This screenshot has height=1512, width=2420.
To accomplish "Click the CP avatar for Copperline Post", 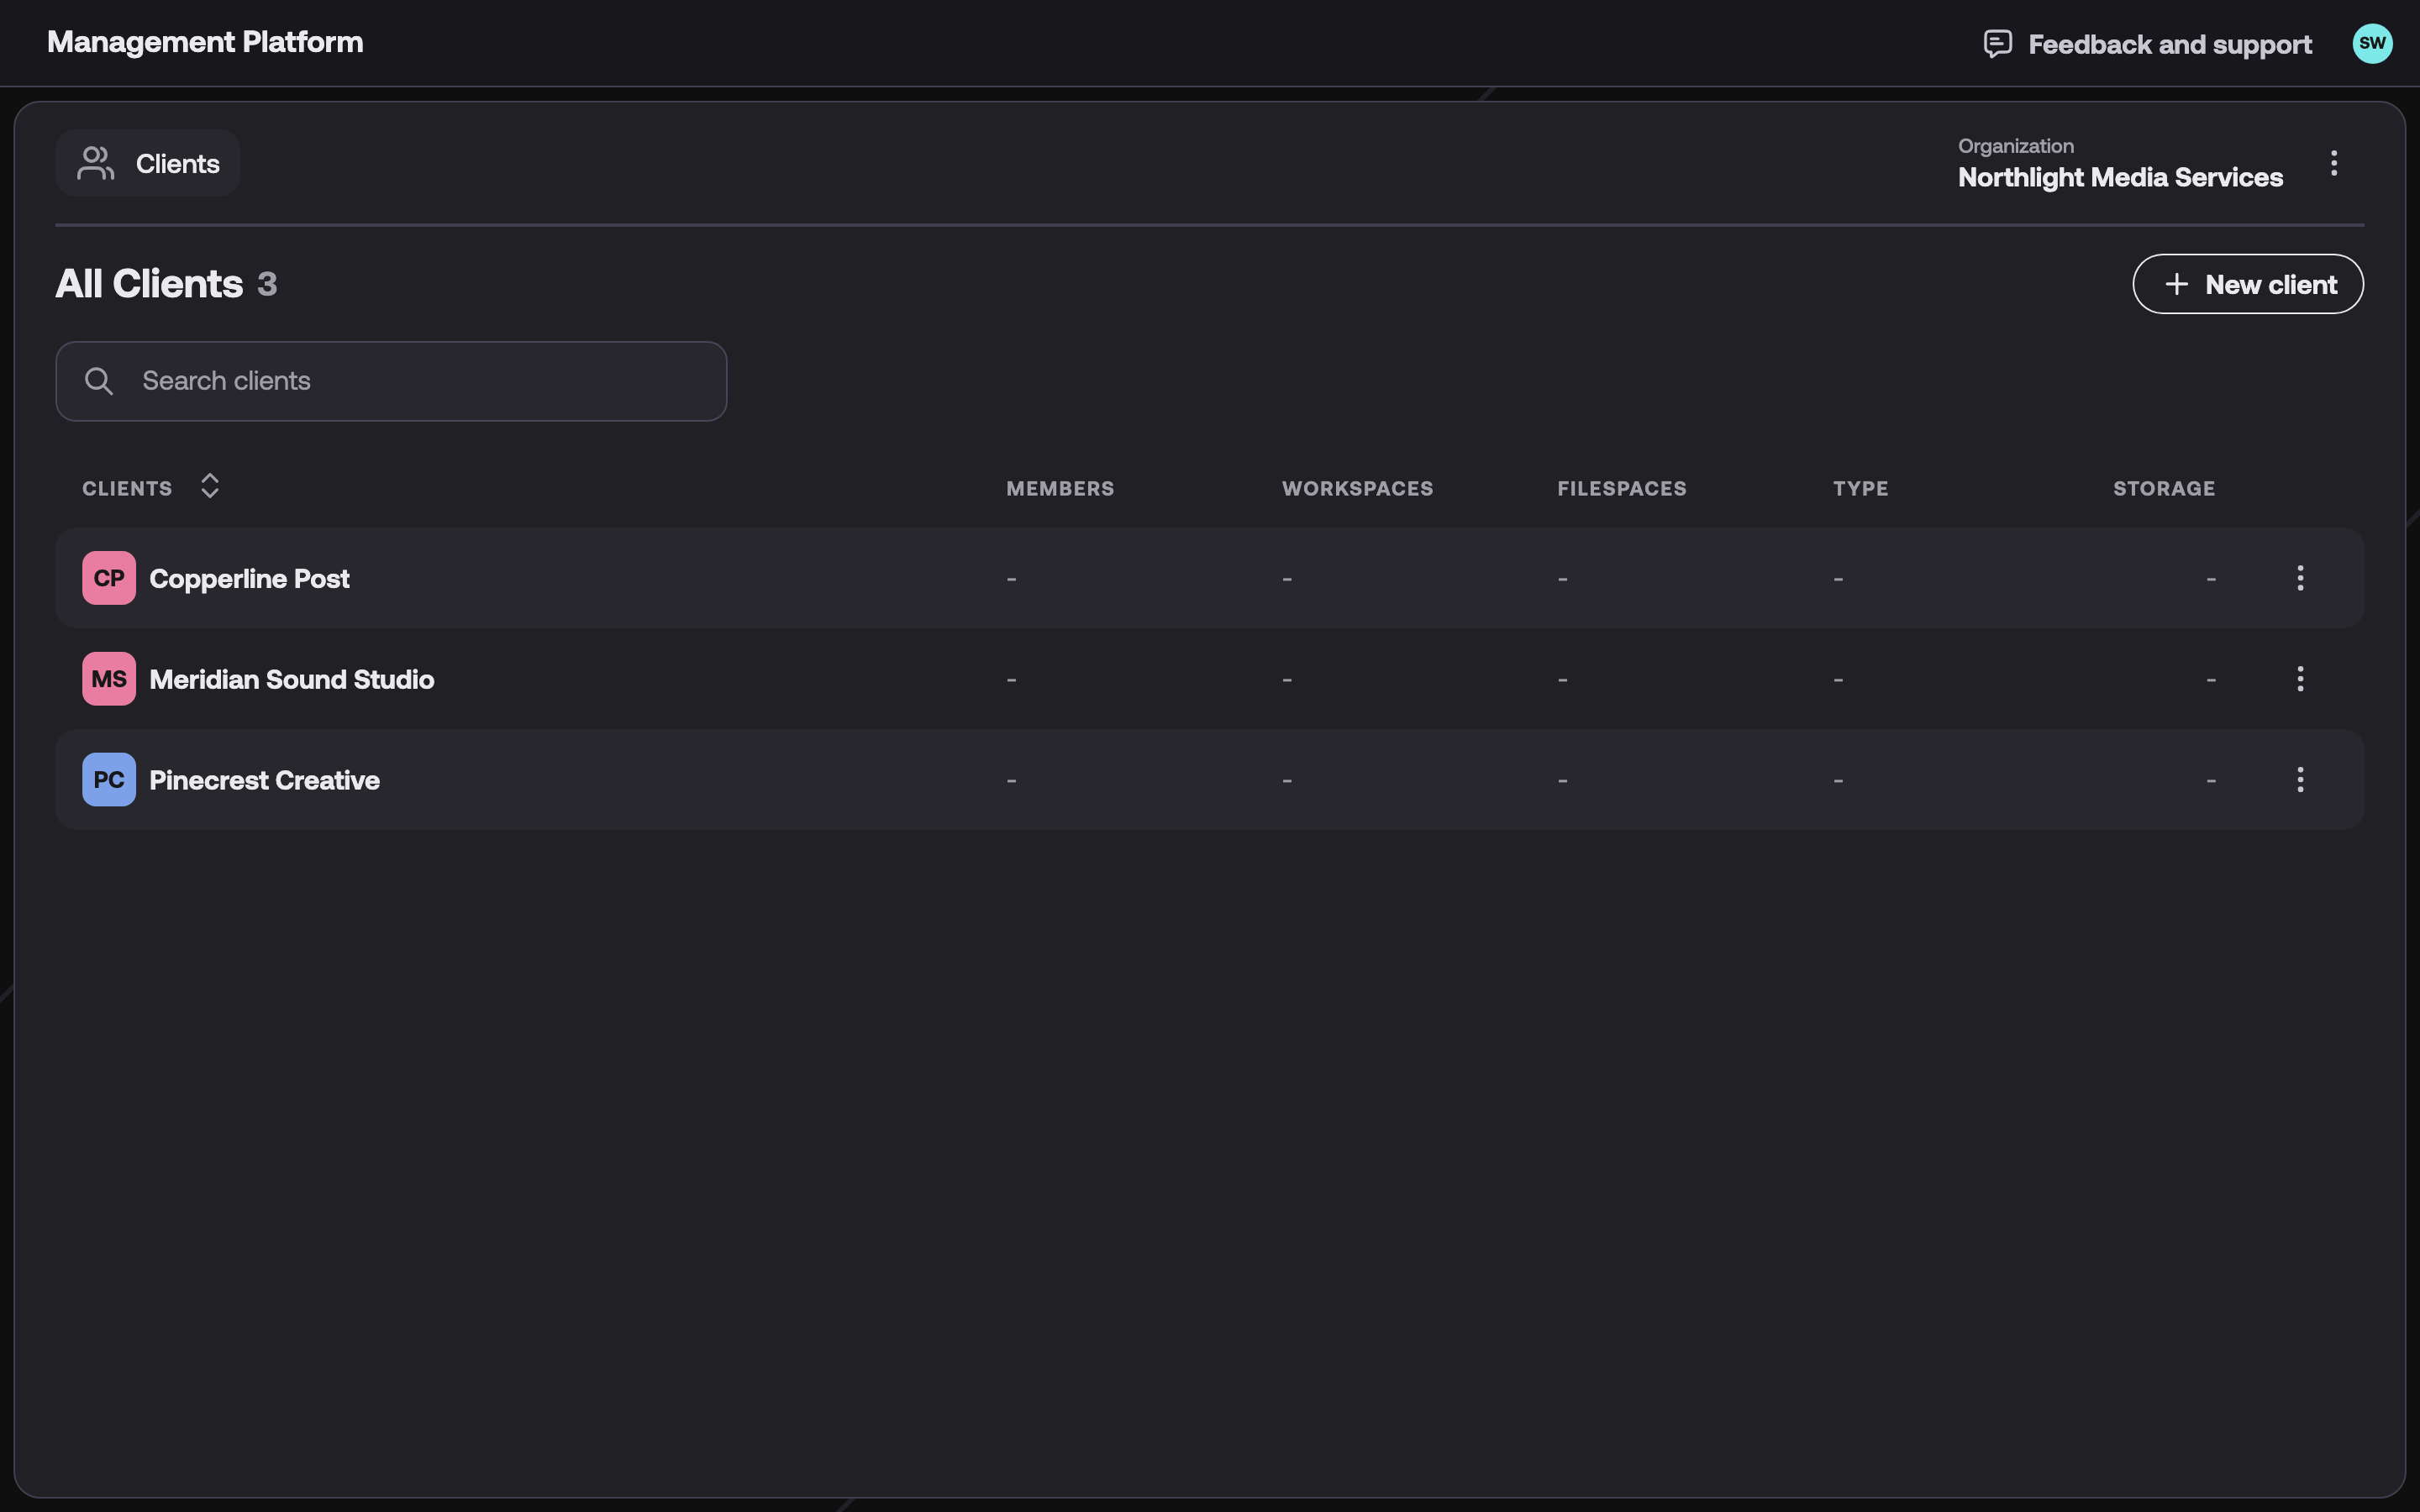I will 109,578.
